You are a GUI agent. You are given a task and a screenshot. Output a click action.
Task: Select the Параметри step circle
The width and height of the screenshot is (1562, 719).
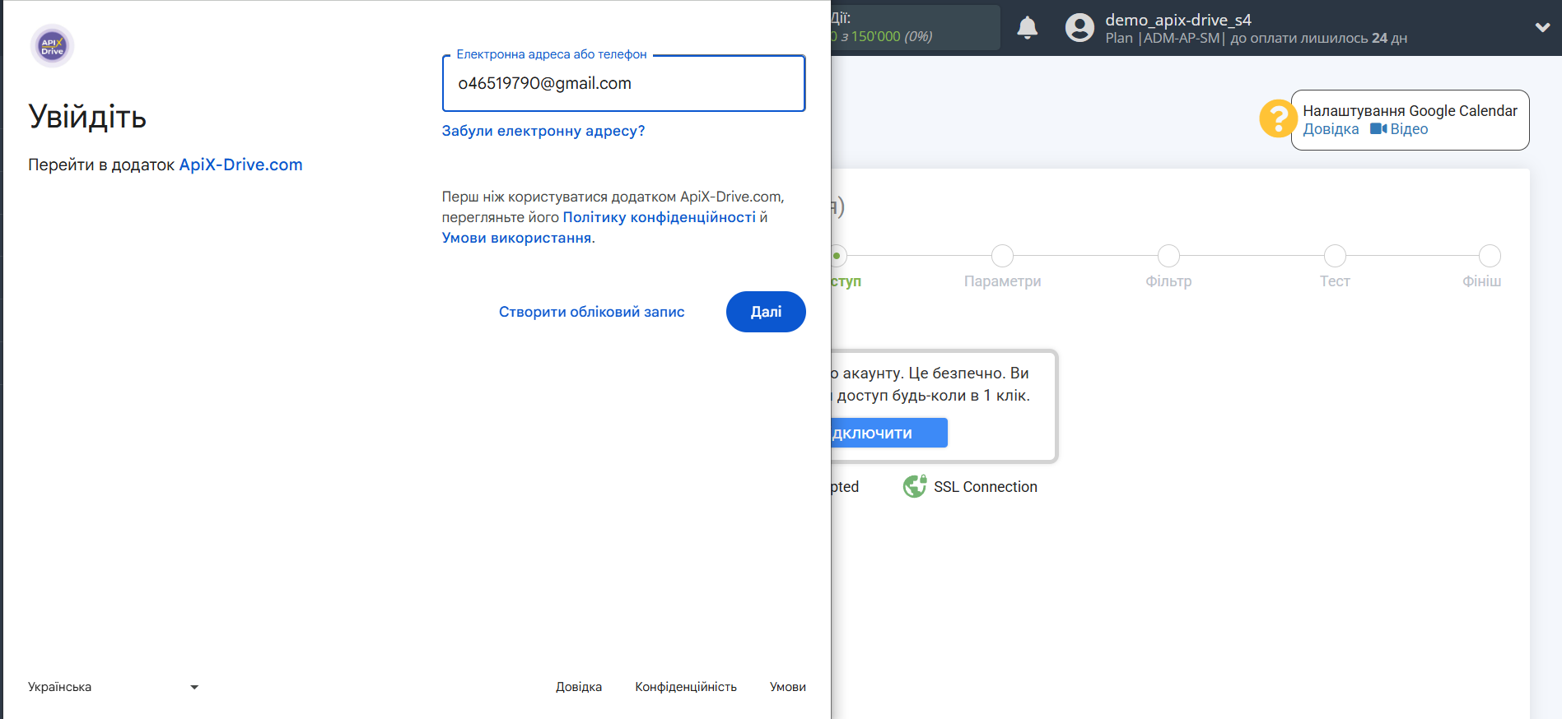point(1002,256)
